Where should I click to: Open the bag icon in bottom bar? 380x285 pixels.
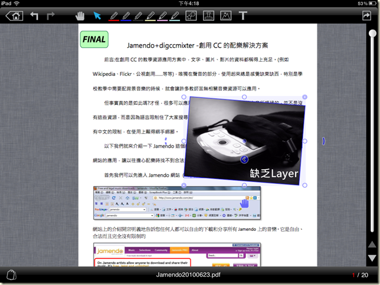pos(11,275)
